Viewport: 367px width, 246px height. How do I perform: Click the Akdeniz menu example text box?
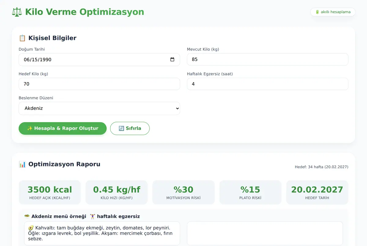tap(102, 233)
